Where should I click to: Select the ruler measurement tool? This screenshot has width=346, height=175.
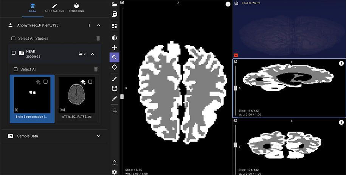(x=114, y=98)
